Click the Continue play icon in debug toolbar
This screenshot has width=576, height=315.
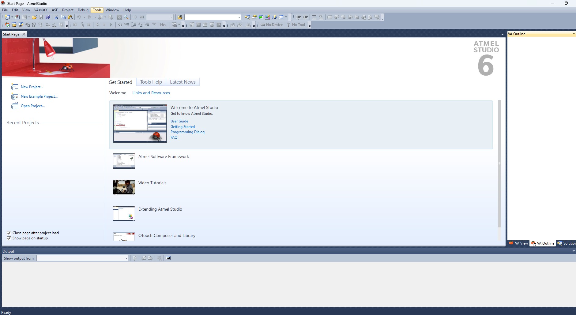[111, 25]
